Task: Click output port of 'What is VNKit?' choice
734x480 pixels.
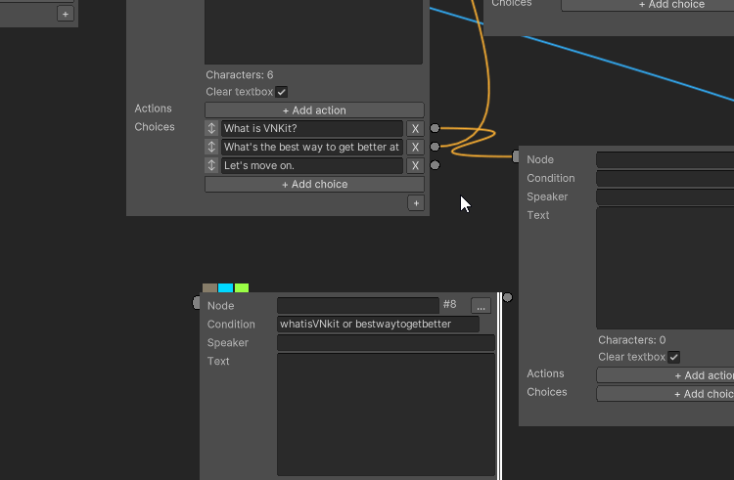Action: pyautogui.click(x=435, y=128)
